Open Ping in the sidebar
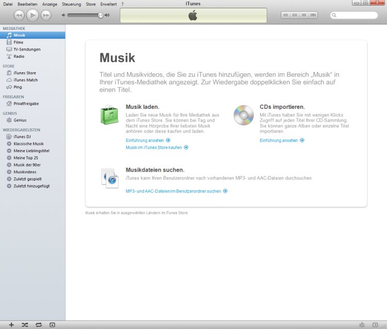 coord(33,87)
